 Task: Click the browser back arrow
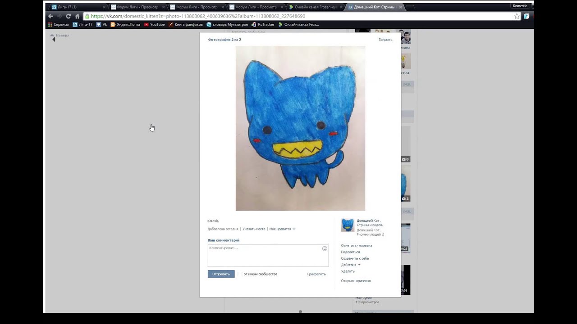(x=51, y=16)
